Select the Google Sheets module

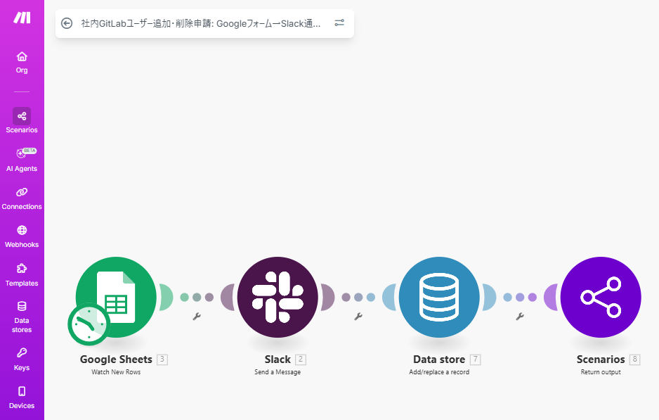coord(117,297)
